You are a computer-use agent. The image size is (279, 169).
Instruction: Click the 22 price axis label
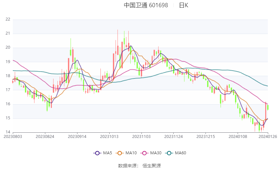pos(8,19)
